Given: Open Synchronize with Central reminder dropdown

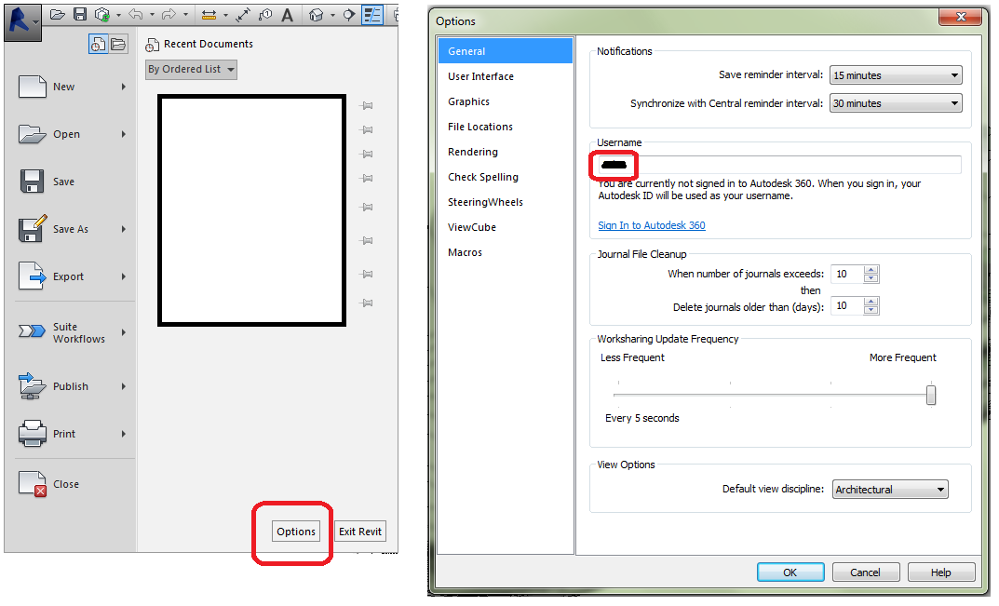Looking at the screenshot, I should (x=896, y=103).
